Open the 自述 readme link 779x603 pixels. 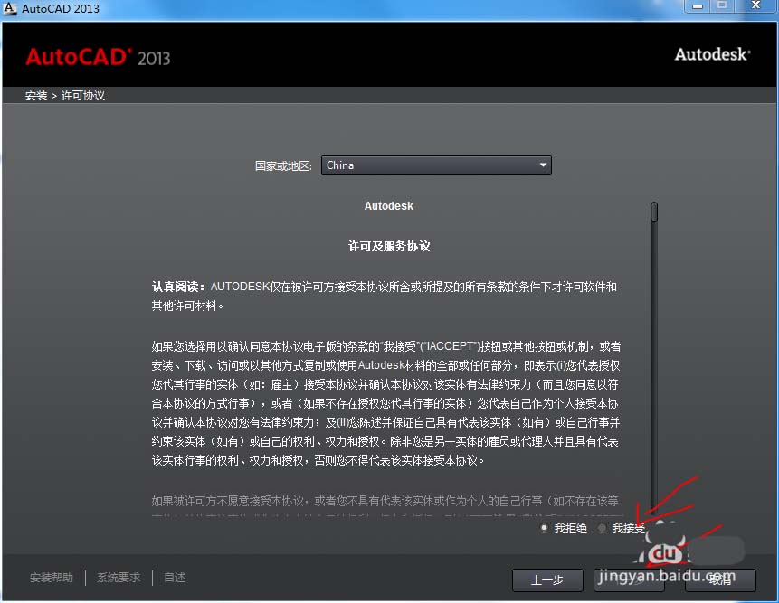click(175, 578)
